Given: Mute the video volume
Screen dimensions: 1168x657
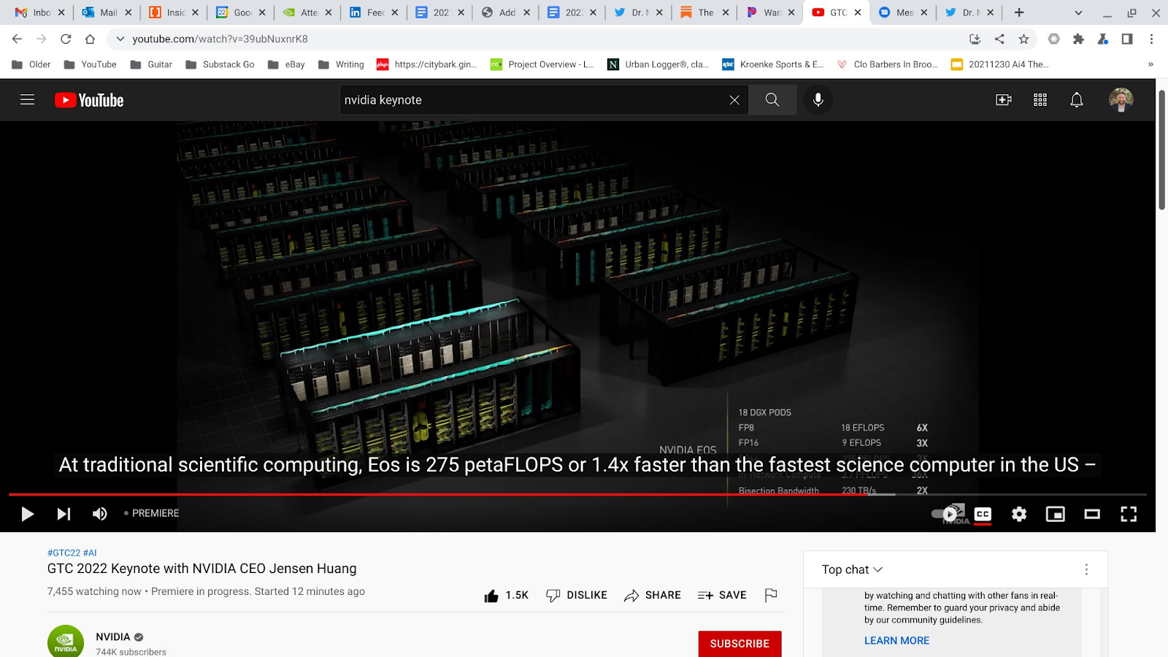Looking at the screenshot, I should tap(100, 514).
